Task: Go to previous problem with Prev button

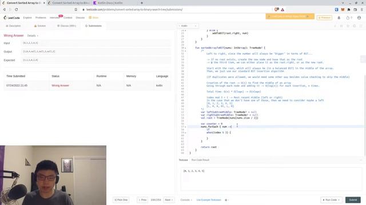Action: pyautogui.click(x=142, y=200)
